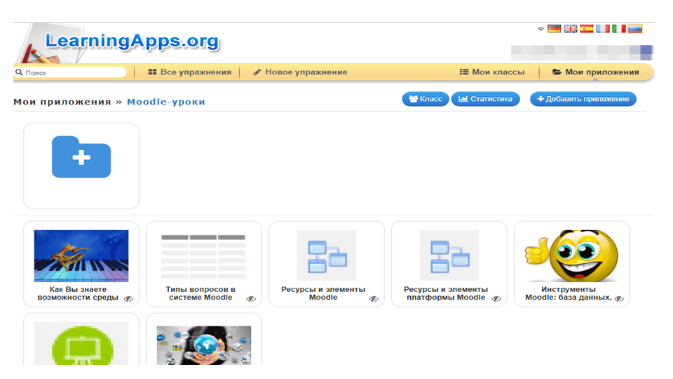
Task: Toggle visibility eye on 'Как Вы знаете' app
Action: pos(129,298)
